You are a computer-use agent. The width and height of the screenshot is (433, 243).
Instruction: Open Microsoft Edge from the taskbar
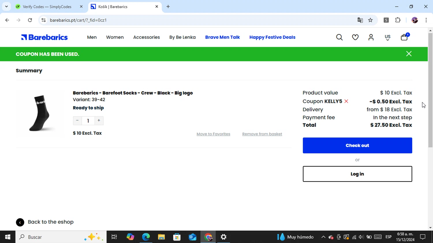click(146, 237)
